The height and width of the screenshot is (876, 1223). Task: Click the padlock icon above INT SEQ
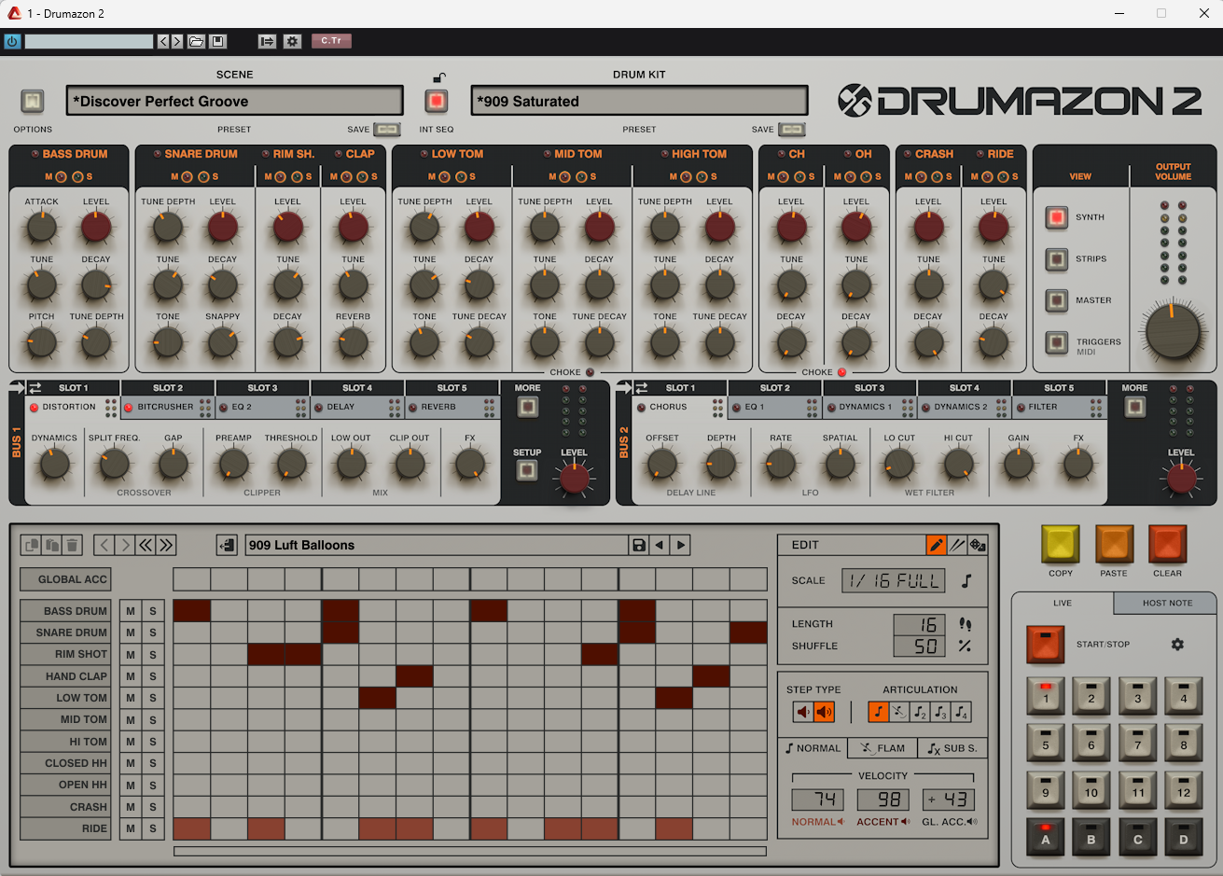[x=438, y=77]
